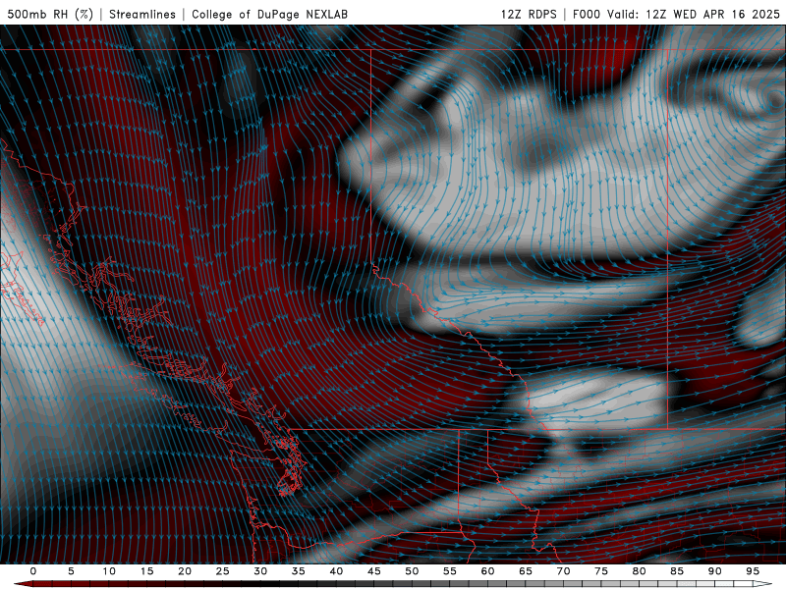The image size is (786, 589).
Task: Click the '55' color scale label
Action: (450, 571)
